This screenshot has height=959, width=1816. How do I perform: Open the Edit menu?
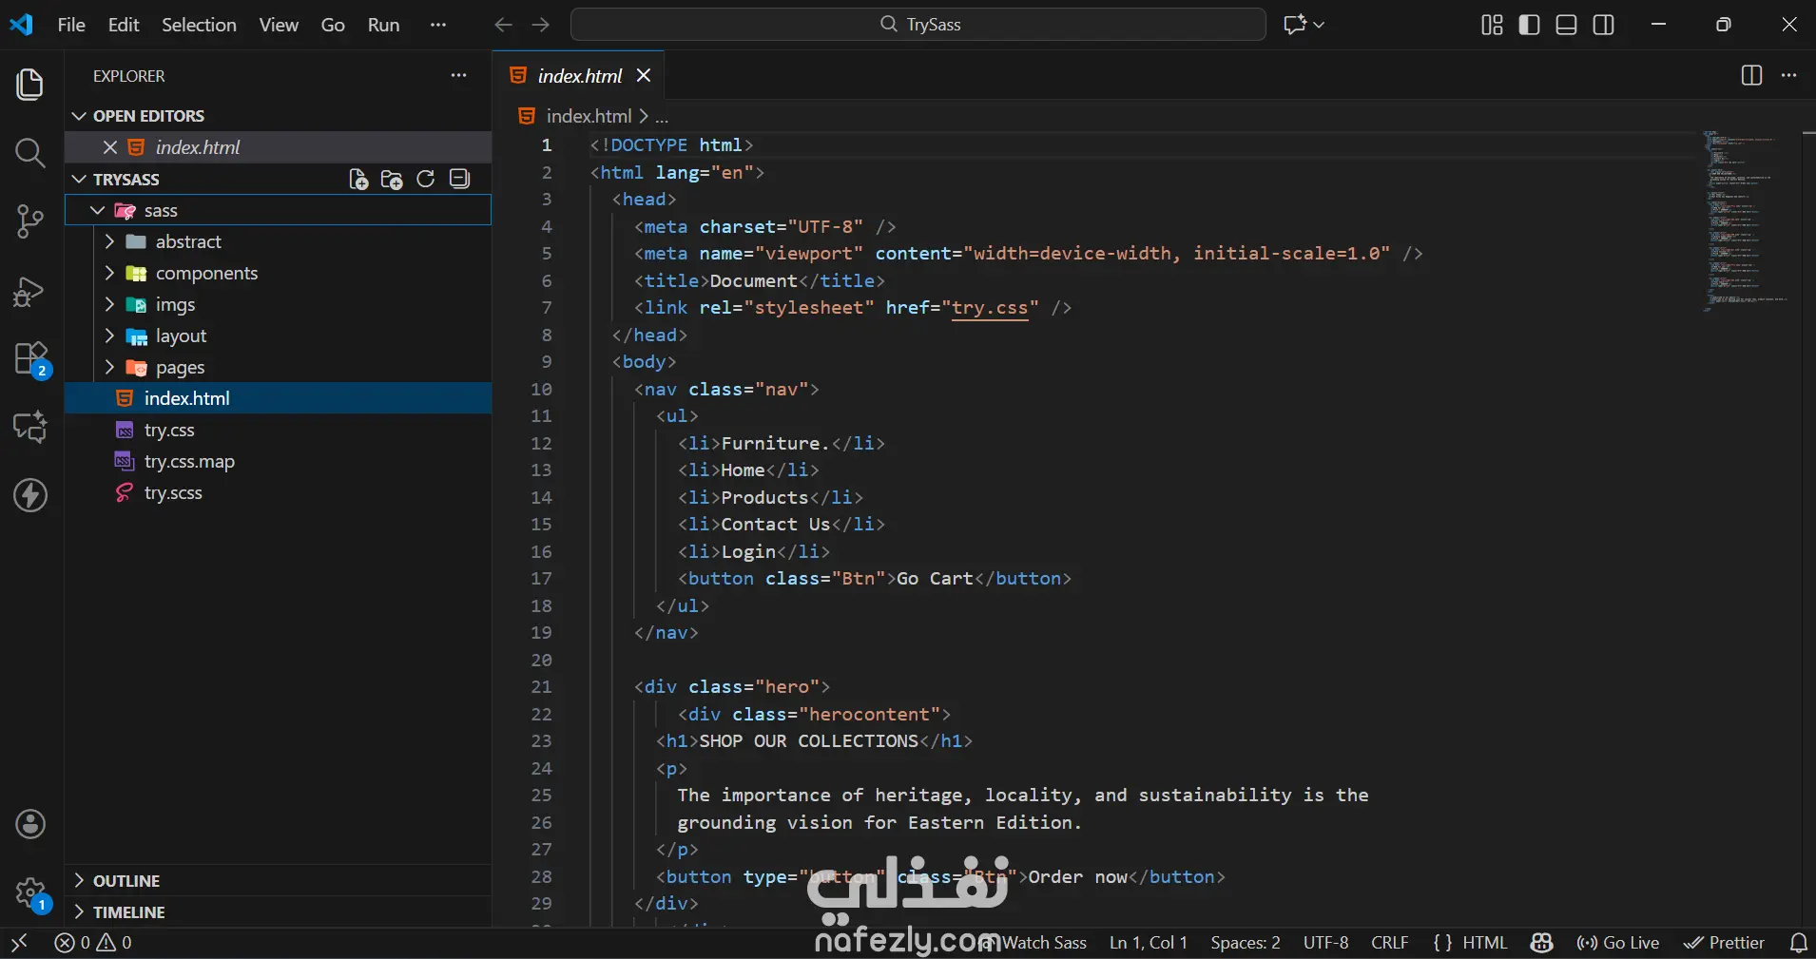[x=124, y=25]
